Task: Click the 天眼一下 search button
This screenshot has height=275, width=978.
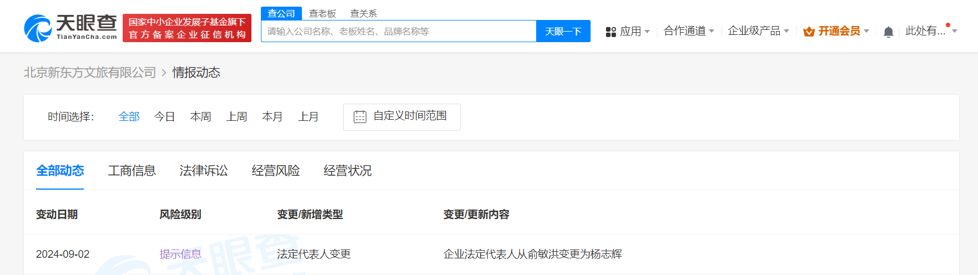Action: (x=563, y=32)
